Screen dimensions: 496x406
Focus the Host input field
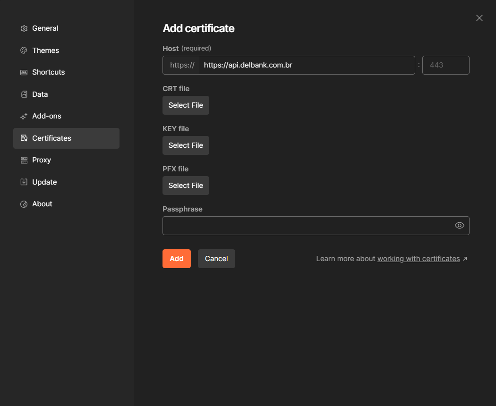pos(306,65)
